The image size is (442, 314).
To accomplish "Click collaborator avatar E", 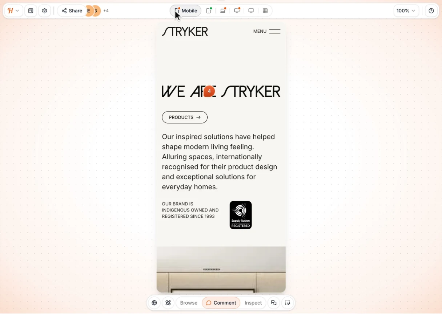I will pos(88,11).
